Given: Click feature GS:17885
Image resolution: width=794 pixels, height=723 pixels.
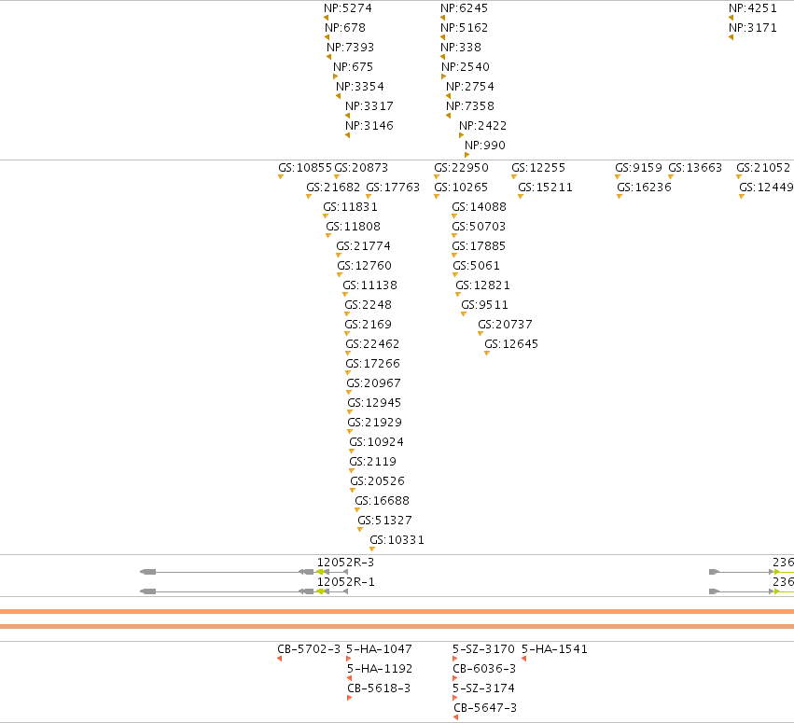Looking at the screenshot, I should pos(479,246).
